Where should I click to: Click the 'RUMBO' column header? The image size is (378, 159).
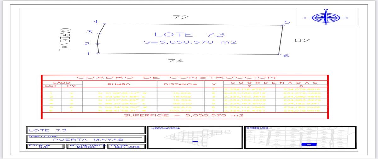click(118, 84)
